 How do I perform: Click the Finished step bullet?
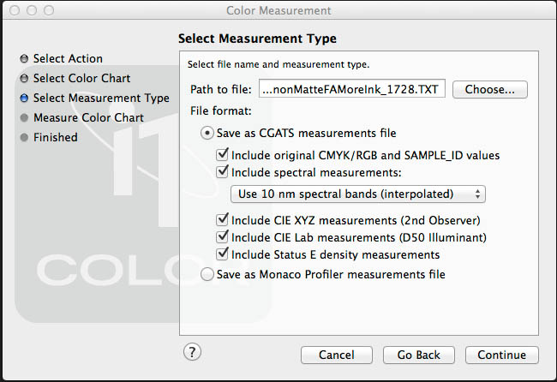coord(25,138)
